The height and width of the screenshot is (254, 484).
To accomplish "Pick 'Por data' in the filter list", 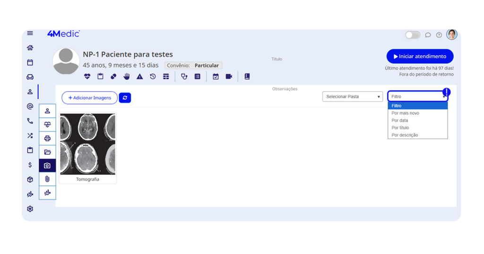I will coord(400,120).
